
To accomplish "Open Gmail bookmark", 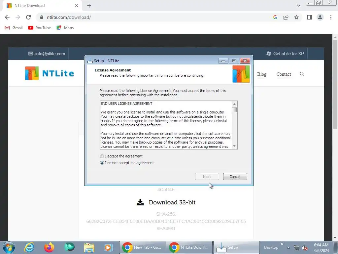I will 14,28.
